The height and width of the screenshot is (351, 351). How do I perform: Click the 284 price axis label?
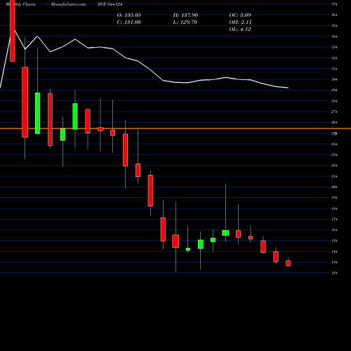tap(334, 101)
